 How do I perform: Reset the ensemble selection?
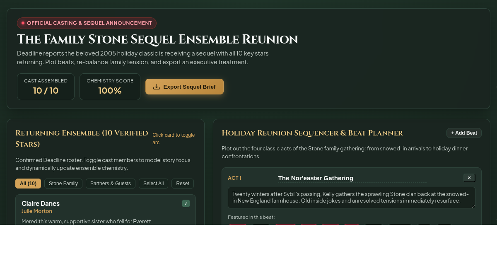coord(183,184)
